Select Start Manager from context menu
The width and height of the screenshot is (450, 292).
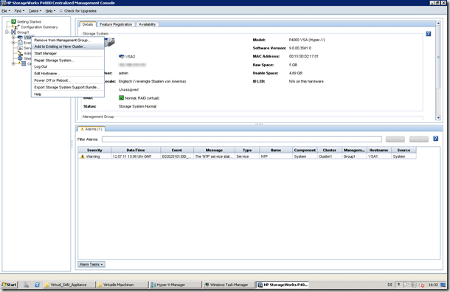pyautogui.click(x=68, y=53)
